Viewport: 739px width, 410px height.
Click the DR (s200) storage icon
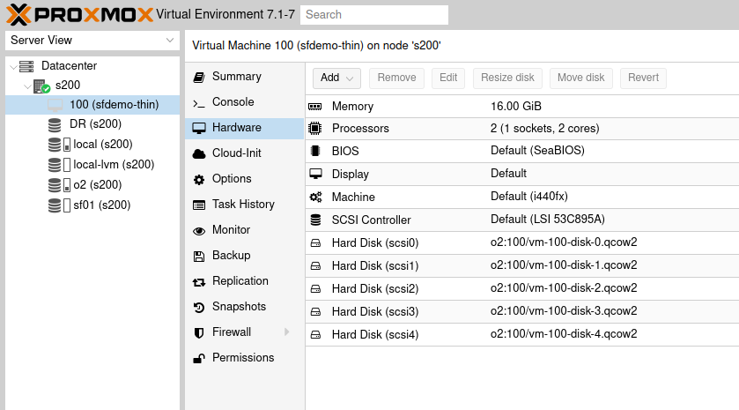pos(55,124)
